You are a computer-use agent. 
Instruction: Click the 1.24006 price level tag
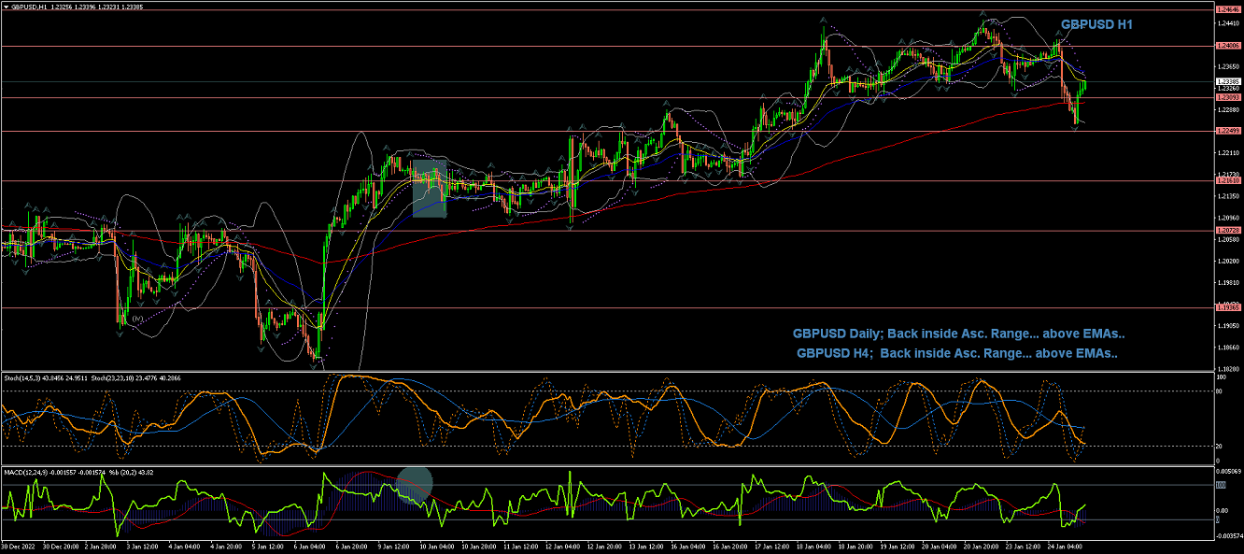(1227, 45)
